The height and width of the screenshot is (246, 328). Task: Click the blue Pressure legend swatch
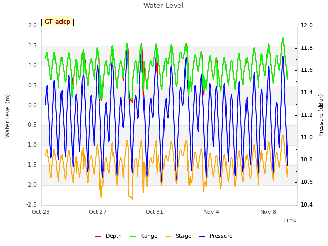point(202,237)
